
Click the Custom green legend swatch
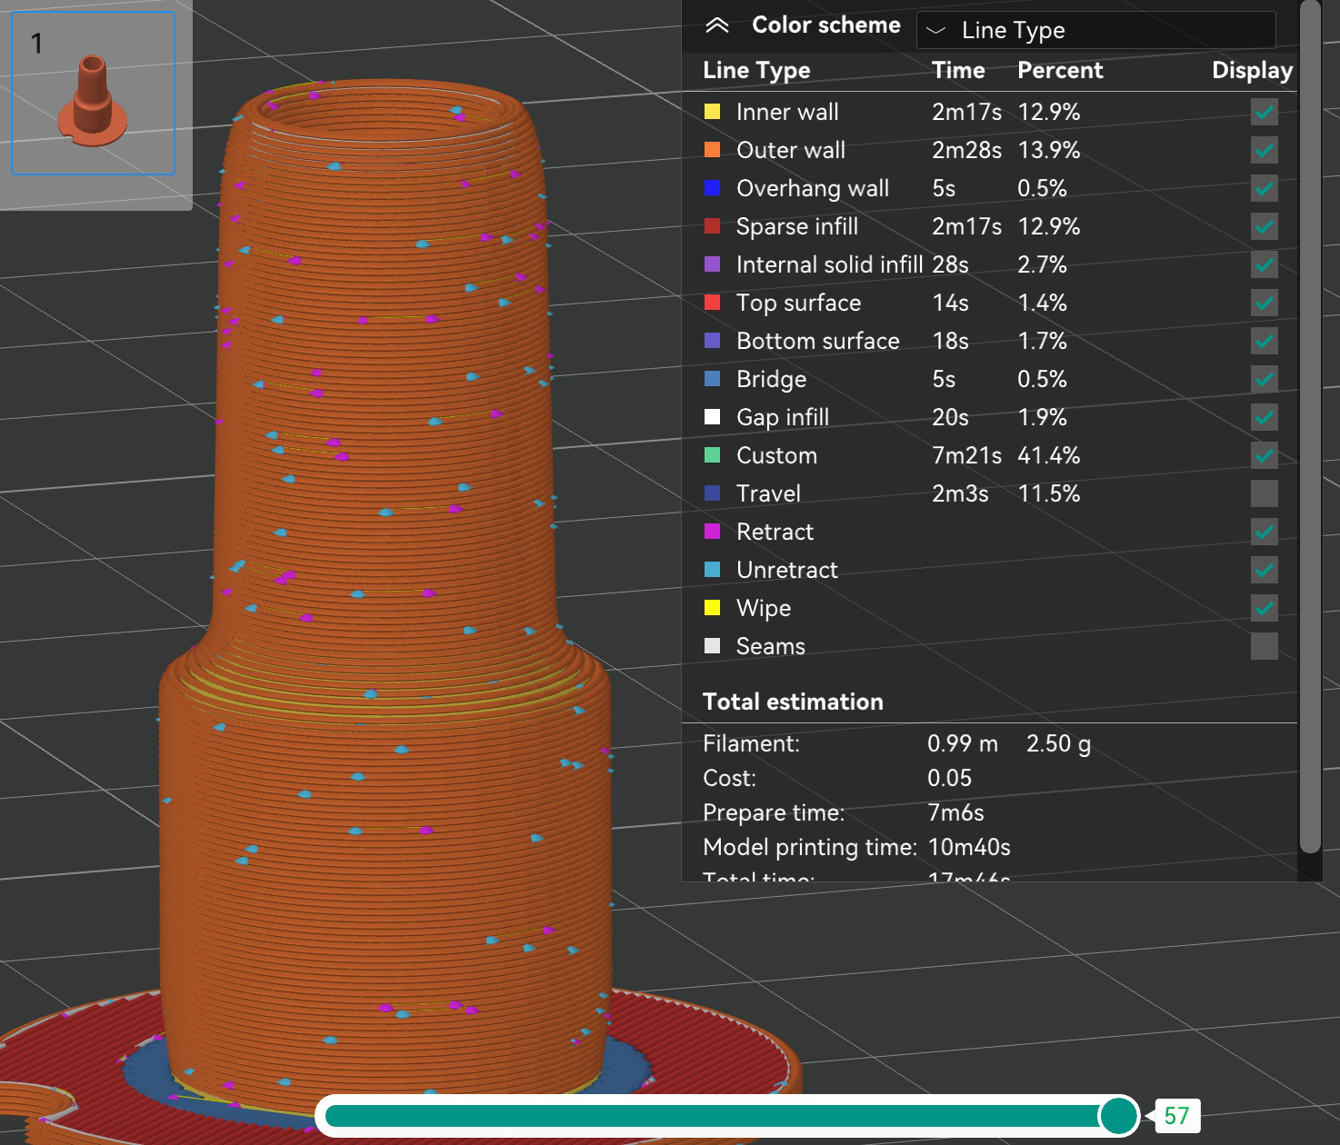(x=715, y=455)
